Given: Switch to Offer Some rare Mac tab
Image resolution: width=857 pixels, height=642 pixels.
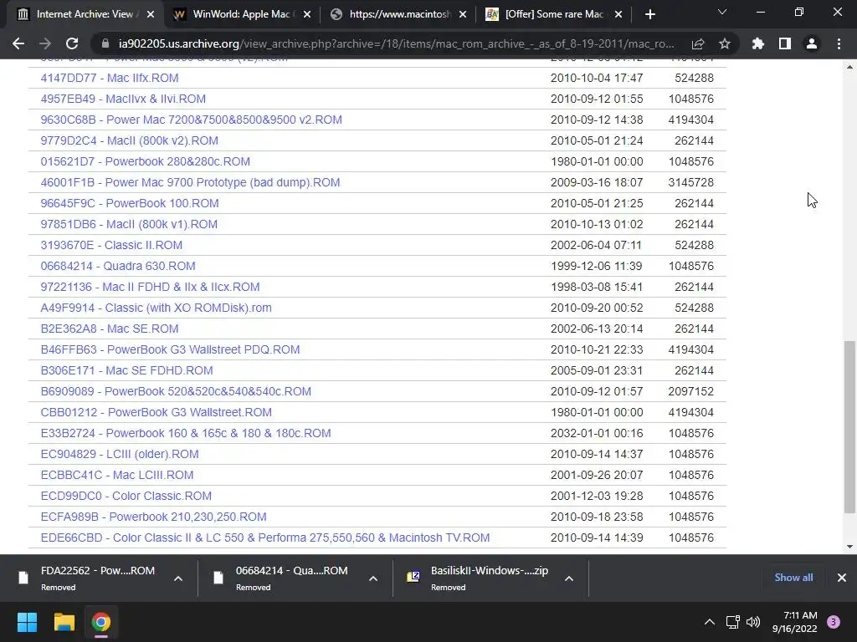Looking at the screenshot, I should tap(554, 15).
